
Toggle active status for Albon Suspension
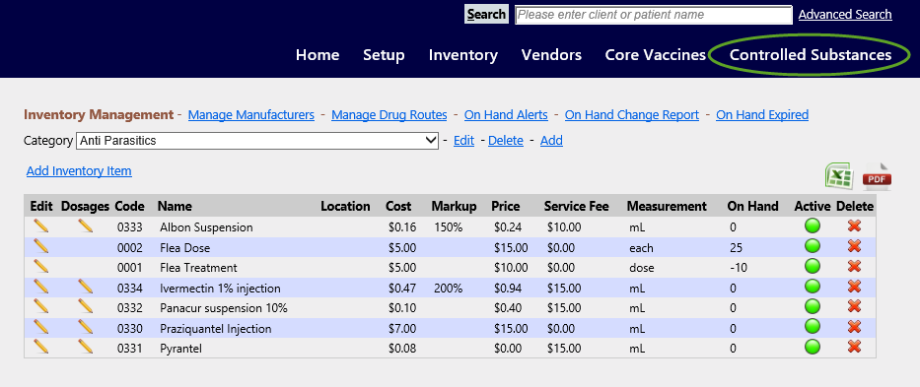click(x=813, y=226)
